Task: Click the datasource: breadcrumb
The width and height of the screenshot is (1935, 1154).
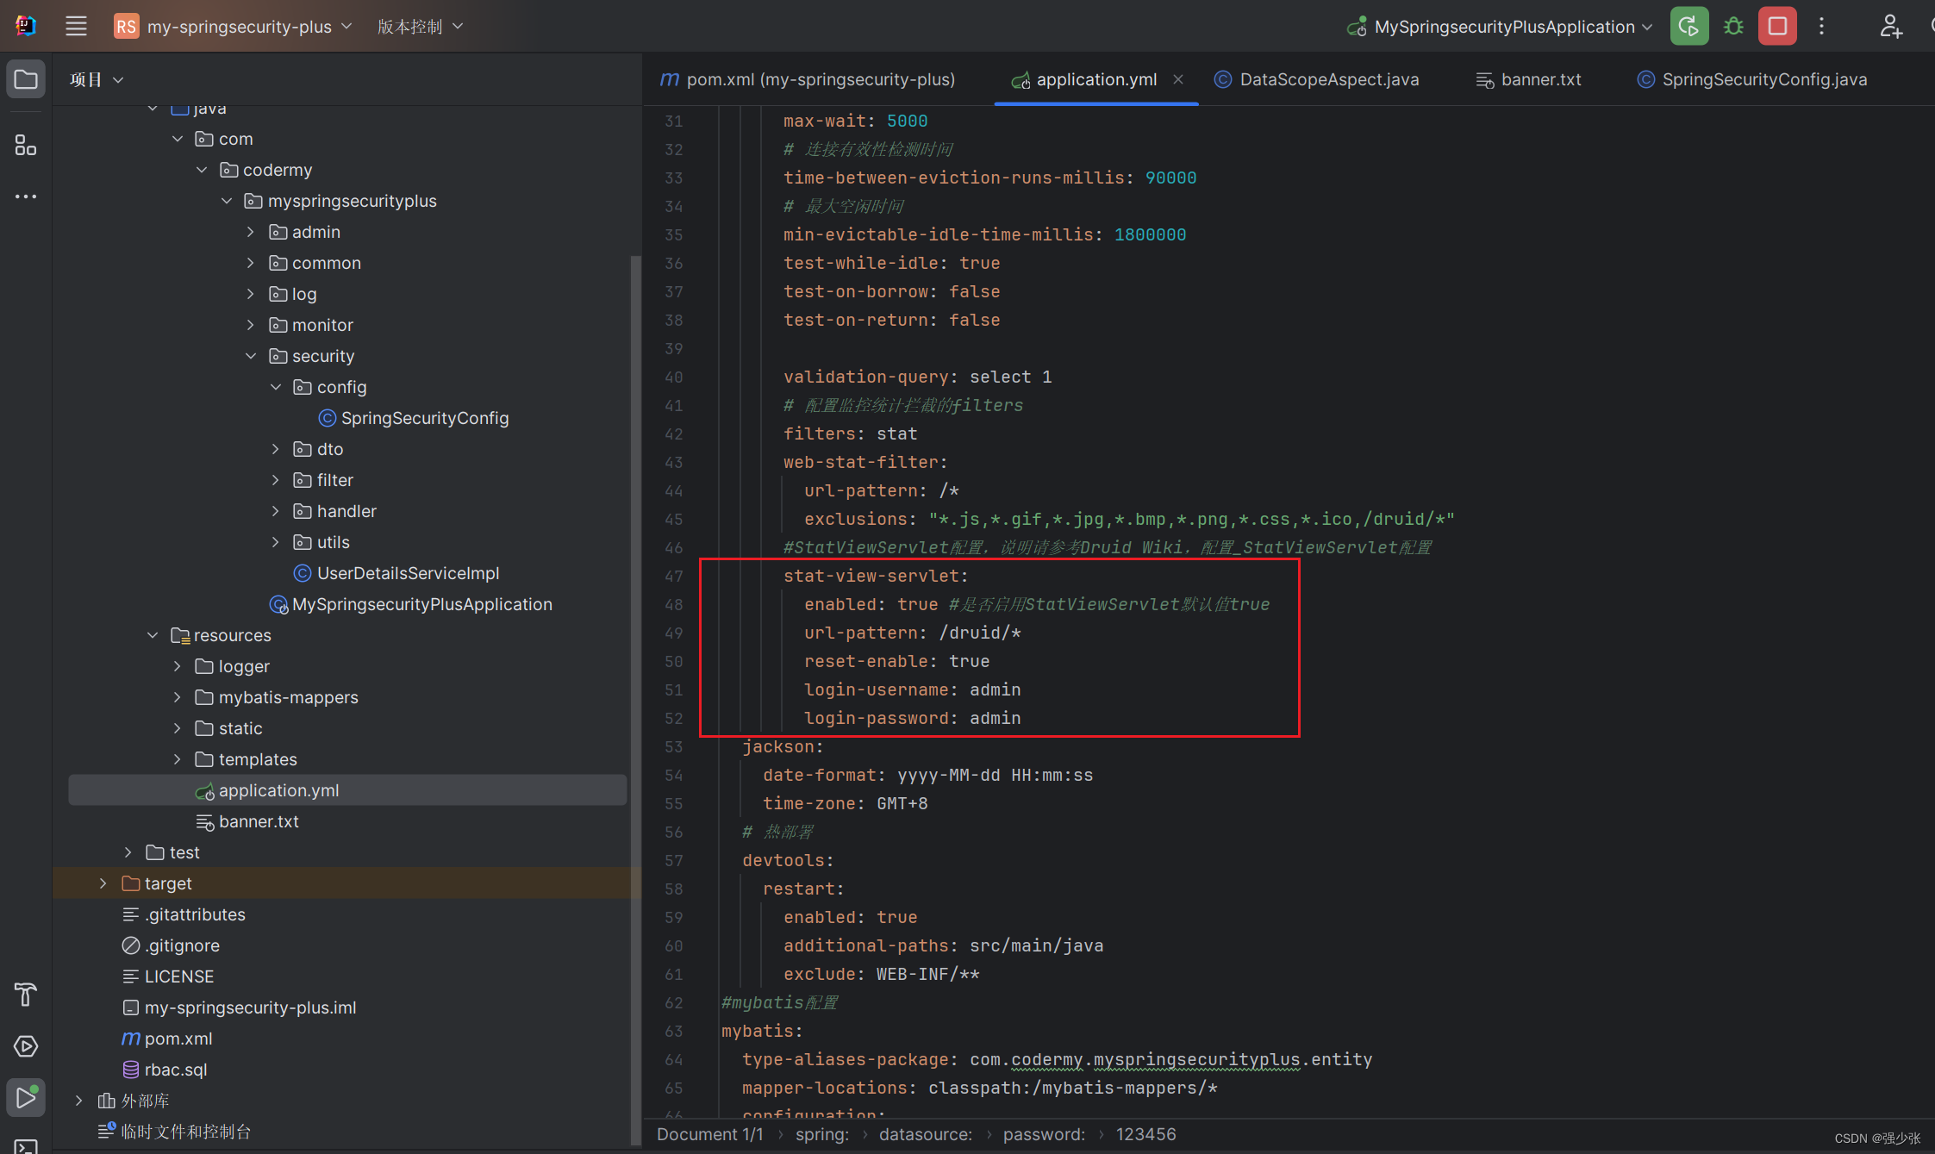Action: click(926, 1134)
